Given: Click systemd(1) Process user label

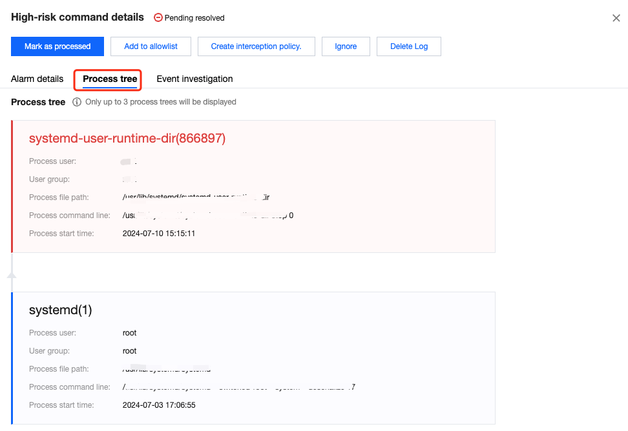Looking at the screenshot, I should click(x=52, y=333).
